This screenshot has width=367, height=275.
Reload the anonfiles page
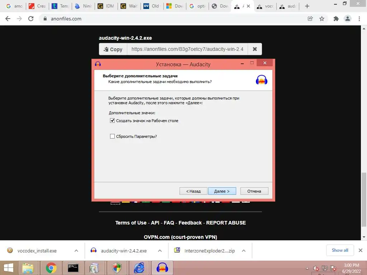[x=31, y=19]
